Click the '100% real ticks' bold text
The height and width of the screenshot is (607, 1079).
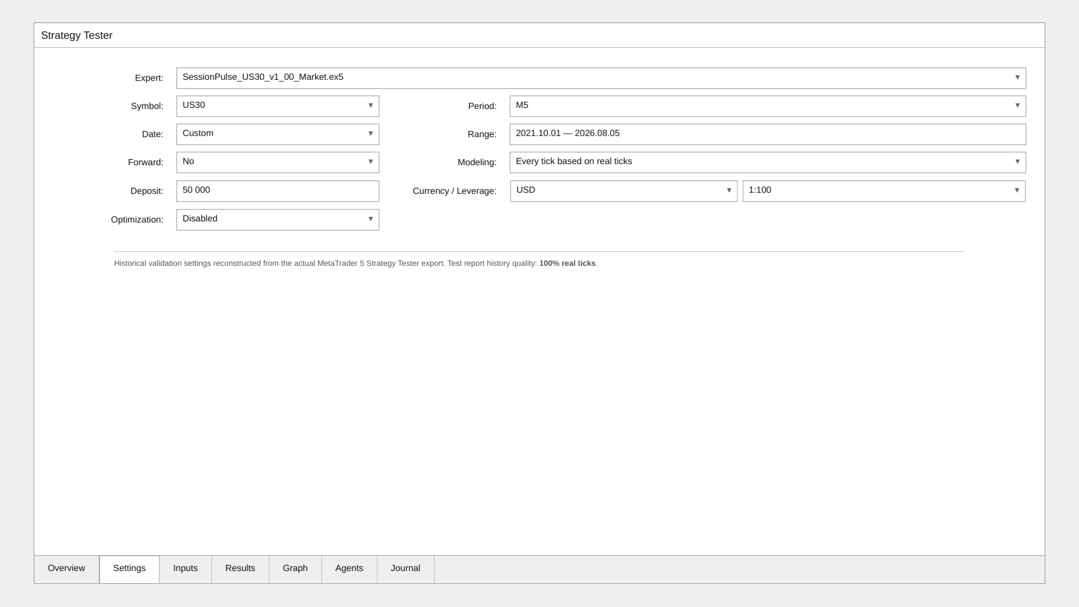tap(567, 264)
